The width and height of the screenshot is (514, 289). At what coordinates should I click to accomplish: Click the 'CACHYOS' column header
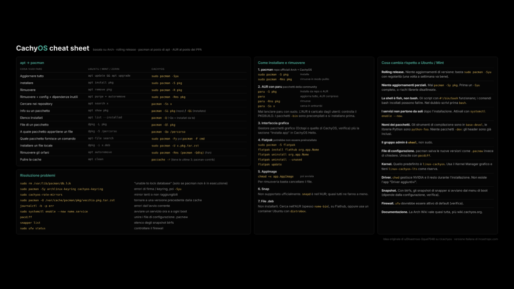158,69
